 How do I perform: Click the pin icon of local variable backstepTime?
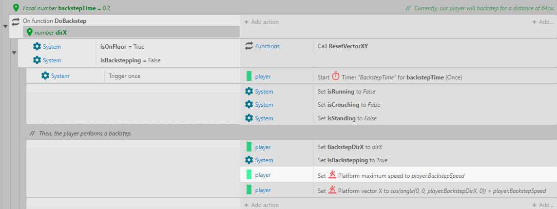(16, 8)
